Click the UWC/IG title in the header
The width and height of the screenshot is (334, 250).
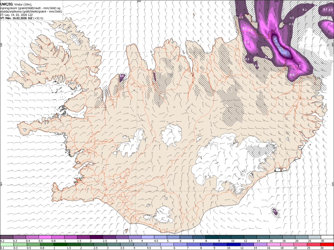6,4
